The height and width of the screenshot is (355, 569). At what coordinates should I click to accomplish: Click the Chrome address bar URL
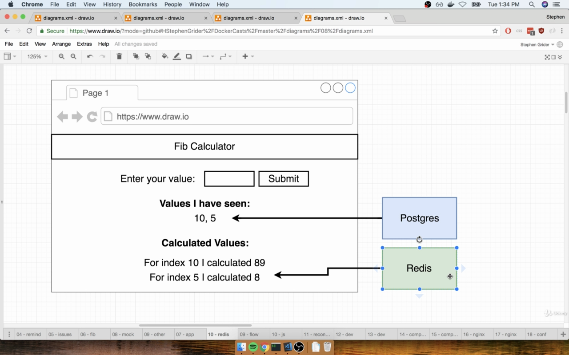[221, 31]
